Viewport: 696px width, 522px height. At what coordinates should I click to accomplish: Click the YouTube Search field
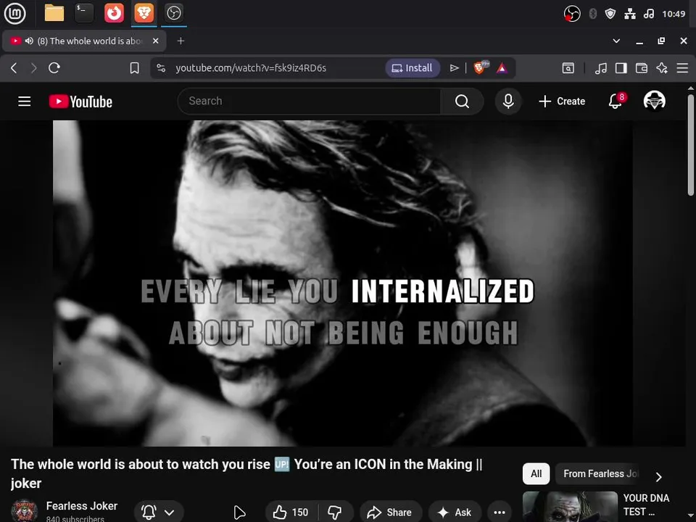pos(310,101)
